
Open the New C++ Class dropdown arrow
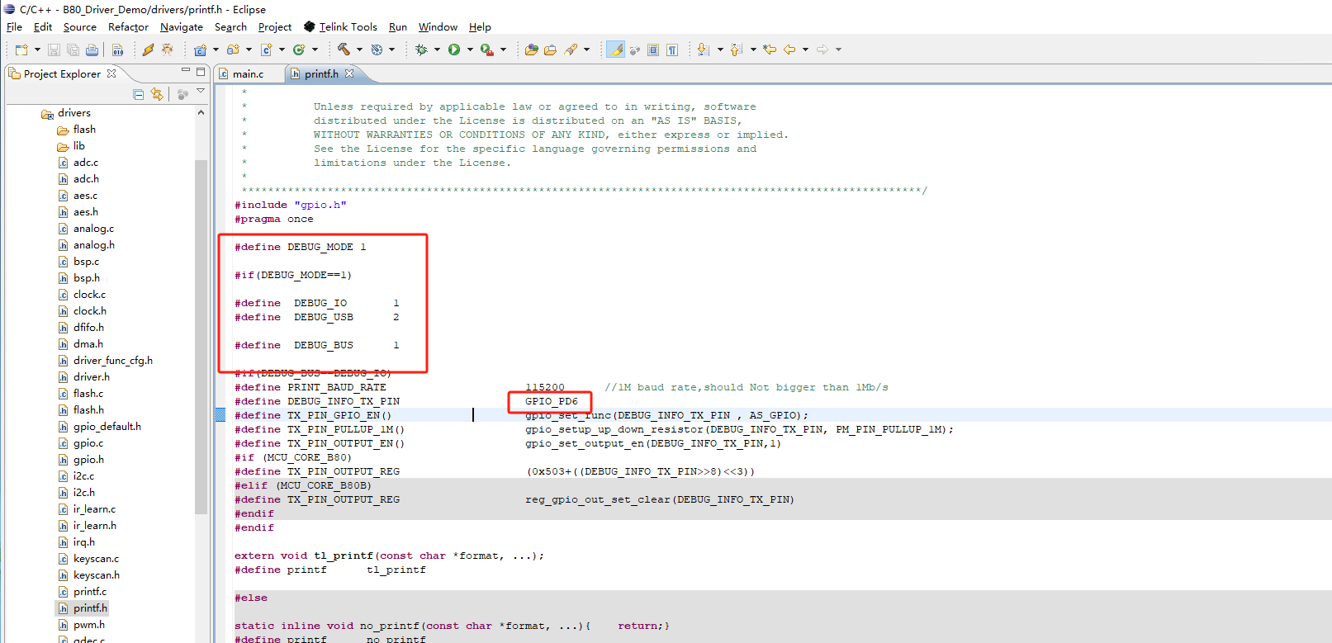(x=315, y=50)
